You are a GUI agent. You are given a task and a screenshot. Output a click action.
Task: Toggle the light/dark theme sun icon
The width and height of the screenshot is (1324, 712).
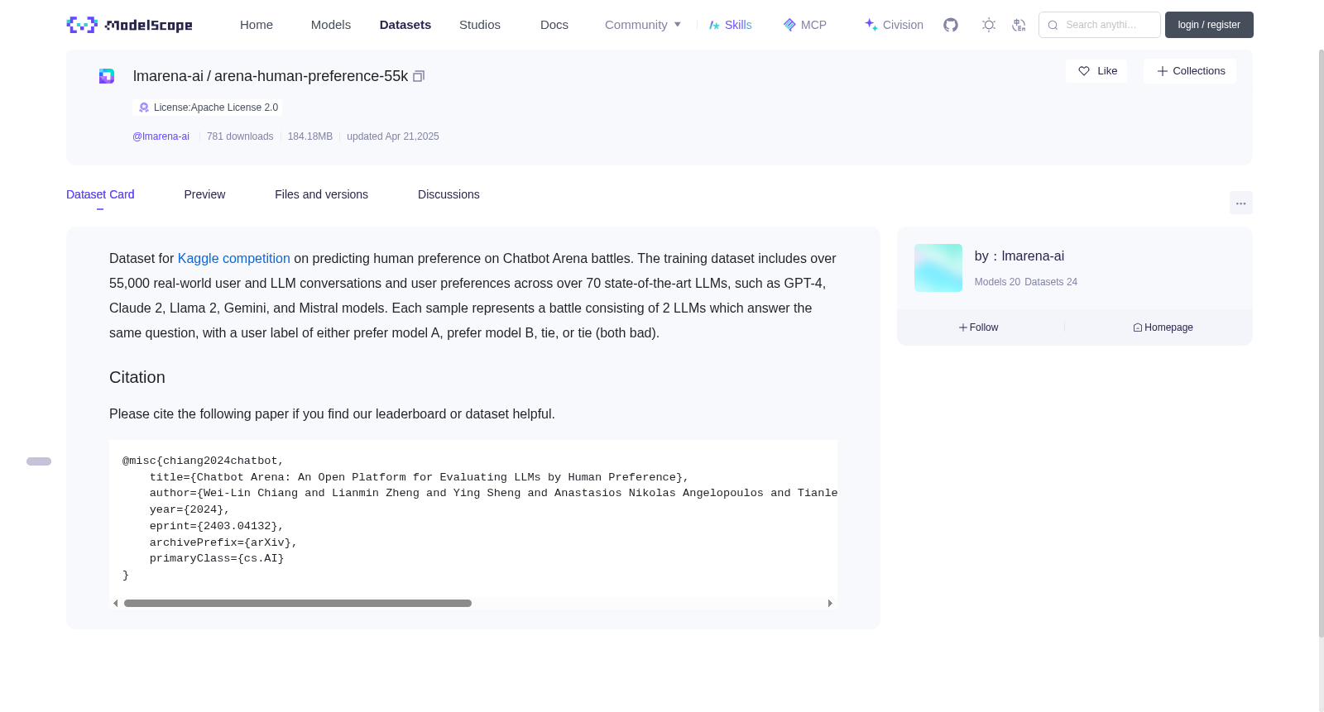(989, 25)
